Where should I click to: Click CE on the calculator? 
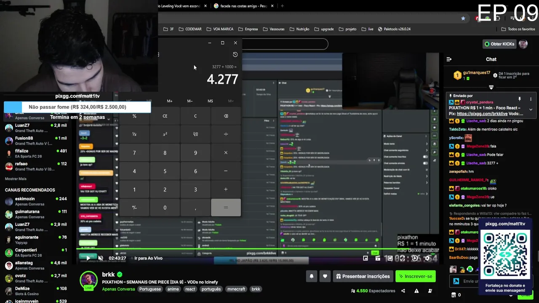(165, 116)
